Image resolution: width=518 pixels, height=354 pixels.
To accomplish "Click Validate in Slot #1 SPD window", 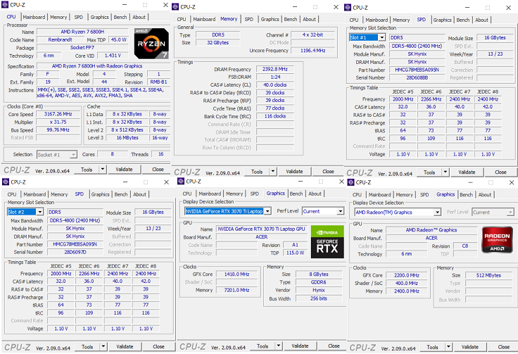I will point(467,172).
